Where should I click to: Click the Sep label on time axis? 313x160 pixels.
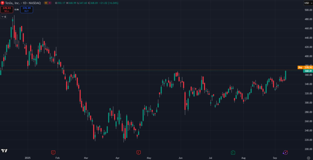pyautogui.click(x=275, y=158)
